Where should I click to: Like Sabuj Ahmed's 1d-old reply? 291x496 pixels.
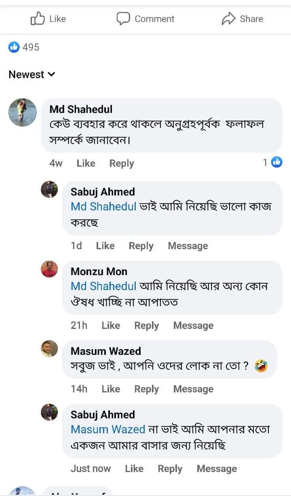(105, 246)
